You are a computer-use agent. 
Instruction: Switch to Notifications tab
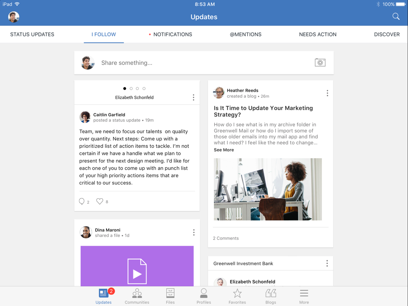pos(173,34)
